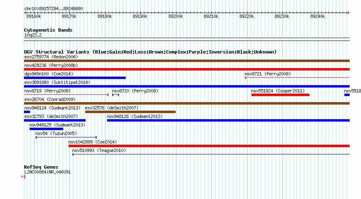This screenshot has height=199, width=361.
Task: Click the short nsv948124 blue bar
Action: (27, 112)
